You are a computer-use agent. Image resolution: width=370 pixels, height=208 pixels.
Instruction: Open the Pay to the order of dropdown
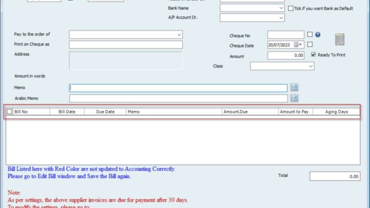click(x=179, y=35)
